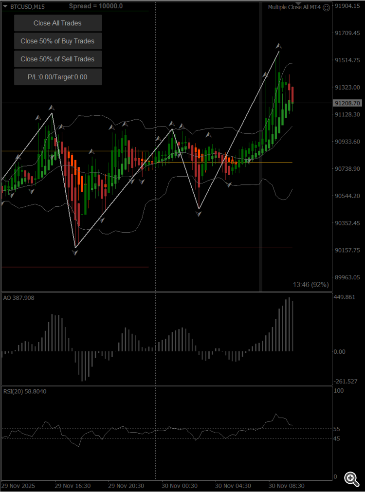Click the 29 Nov 2025 date label
The image size is (365, 492).
tap(18, 486)
